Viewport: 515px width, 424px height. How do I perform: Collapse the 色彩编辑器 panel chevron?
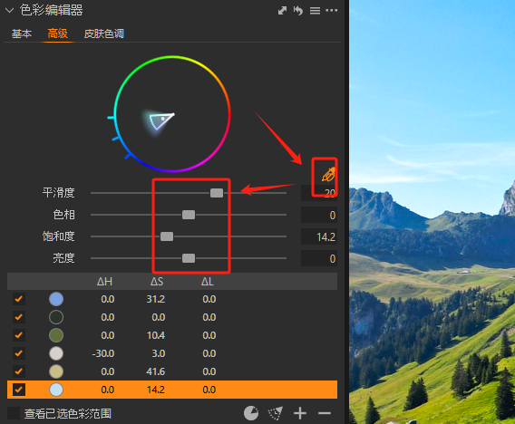10,11
